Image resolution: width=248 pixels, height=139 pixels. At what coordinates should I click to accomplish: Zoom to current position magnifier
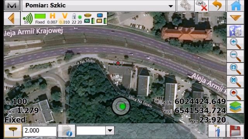(235, 95)
